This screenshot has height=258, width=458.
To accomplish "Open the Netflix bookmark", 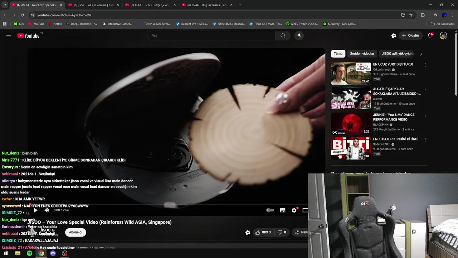I will click(x=54, y=24).
